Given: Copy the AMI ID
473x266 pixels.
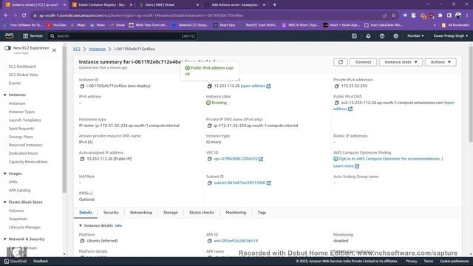Looking at the screenshot, I should click(x=209, y=241).
